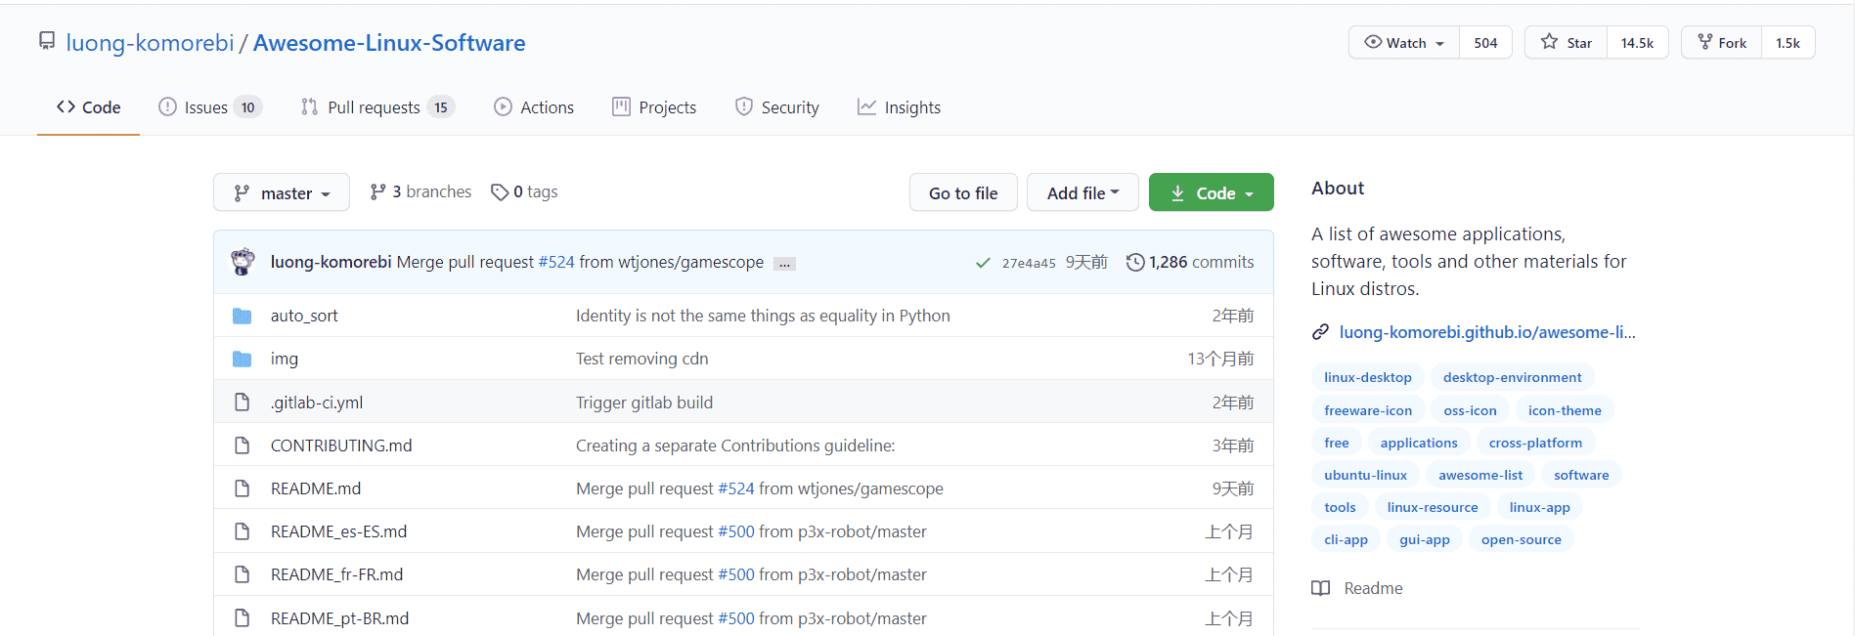
Task: Open the luong-komorebi.github.io website link
Action: click(x=1486, y=332)
